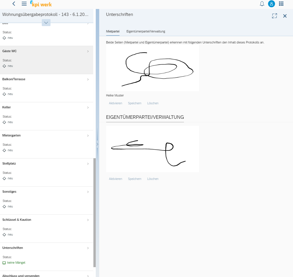
Task: Click diamond status icon under Sonstiges
Action: click(x=4, y=207)
